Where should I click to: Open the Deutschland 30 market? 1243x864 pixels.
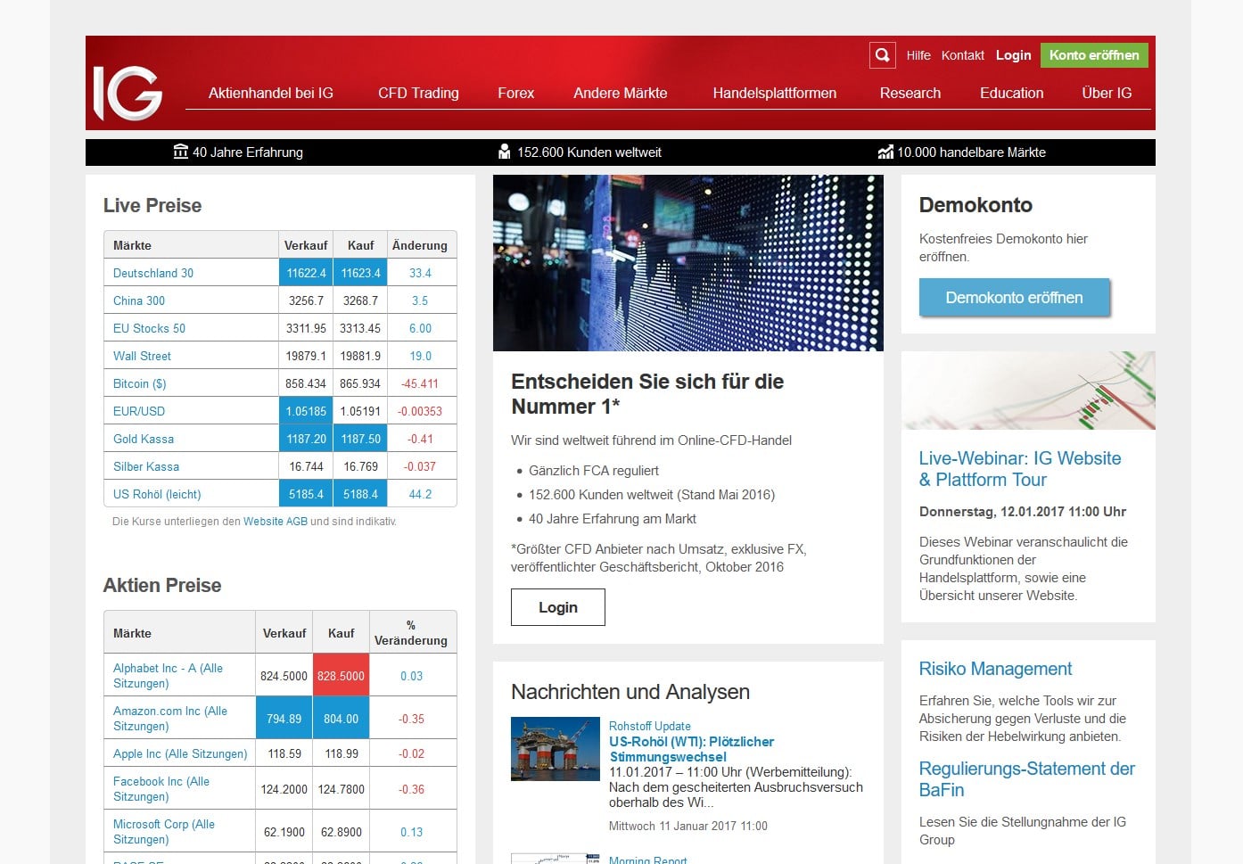pos(153,273)
